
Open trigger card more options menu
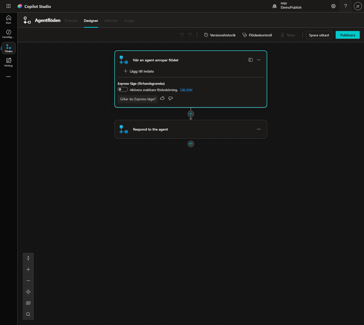click(259, 60)
